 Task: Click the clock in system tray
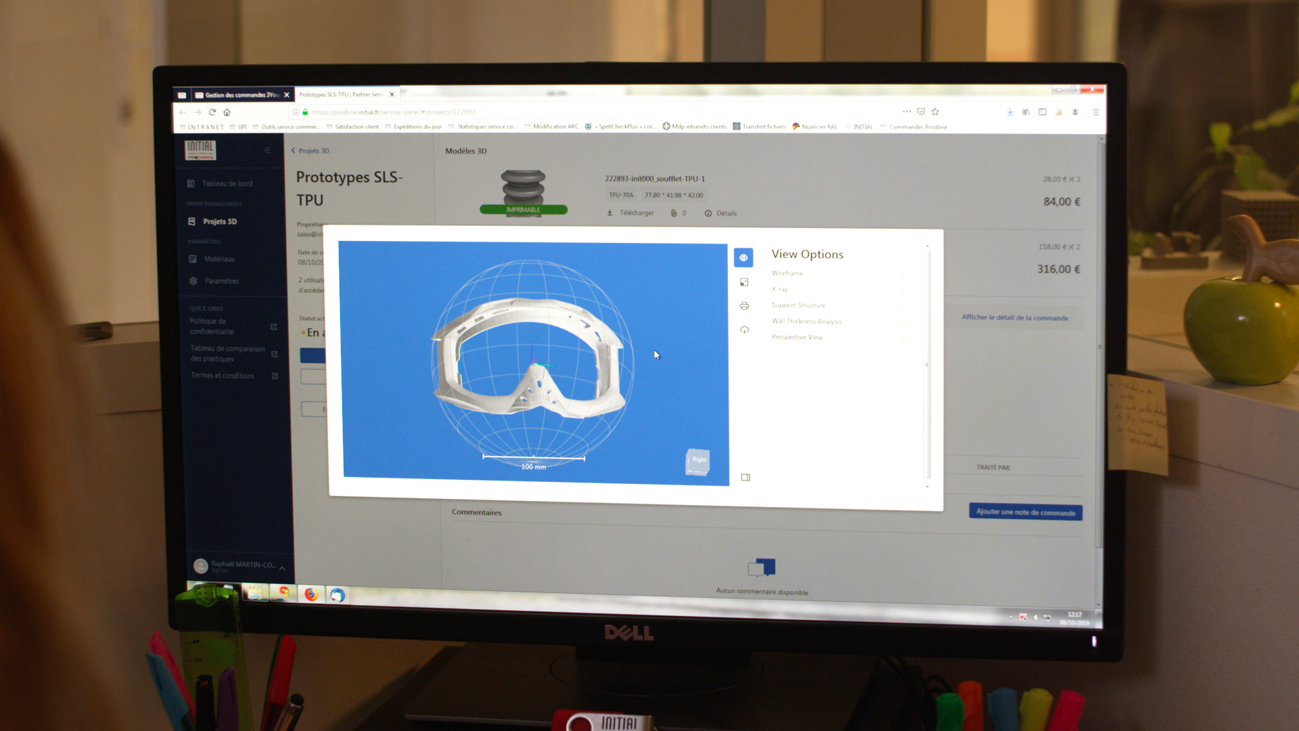point(1074,618)
